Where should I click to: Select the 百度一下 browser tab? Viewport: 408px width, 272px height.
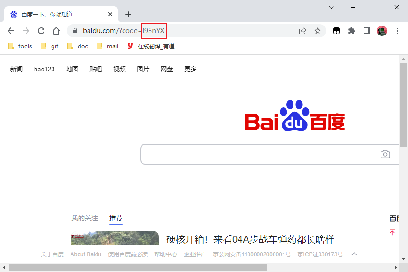coord(61,14)
